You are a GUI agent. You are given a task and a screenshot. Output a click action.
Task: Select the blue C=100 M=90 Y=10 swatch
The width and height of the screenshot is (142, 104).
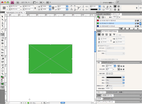(x=118, y=26)
